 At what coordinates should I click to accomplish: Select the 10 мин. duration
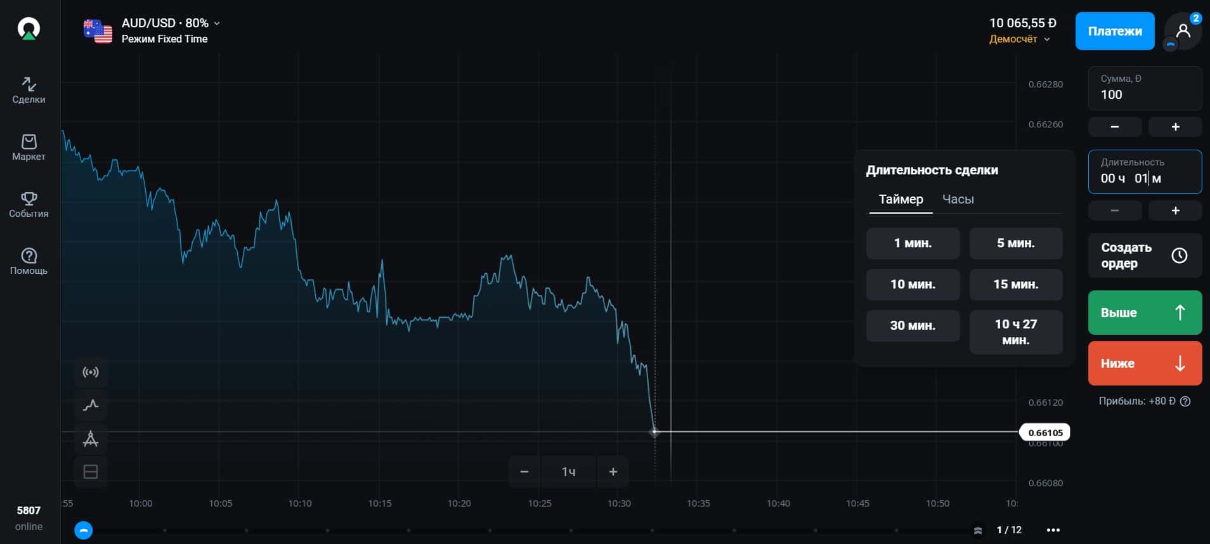coord(913,285)
